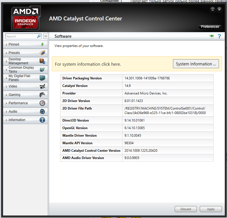Select Mantle Driver Version value 9.1.10.0045
This screenshot has width=227, height=218.
coord(133,136)
